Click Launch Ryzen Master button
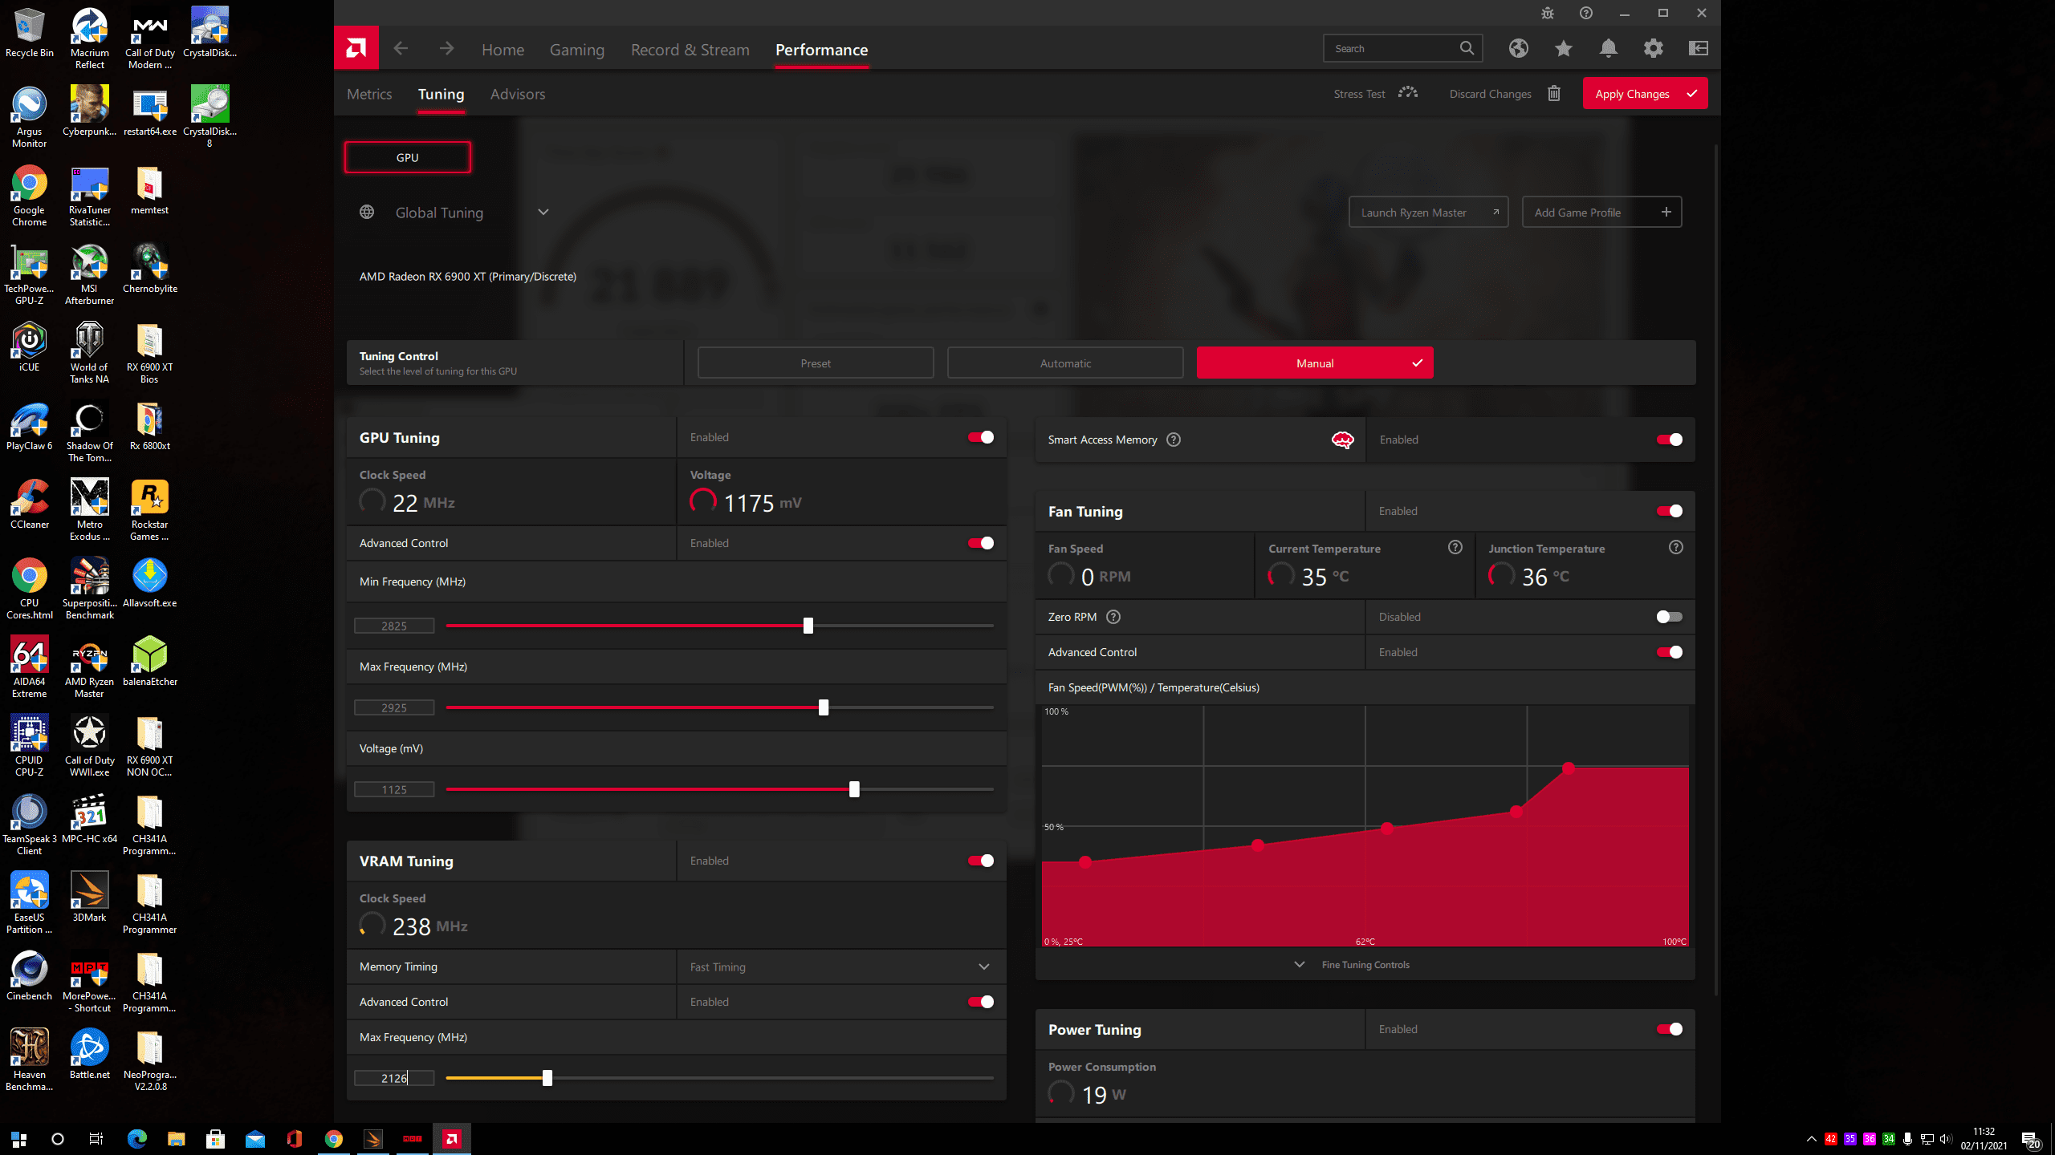 coord(1428,213)
